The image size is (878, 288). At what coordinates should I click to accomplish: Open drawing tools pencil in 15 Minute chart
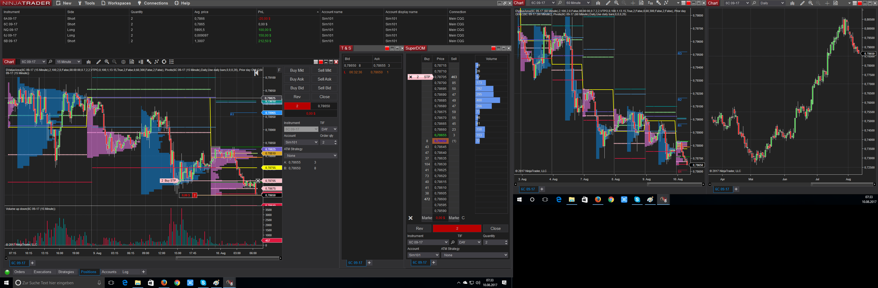[x=99, y=62]
